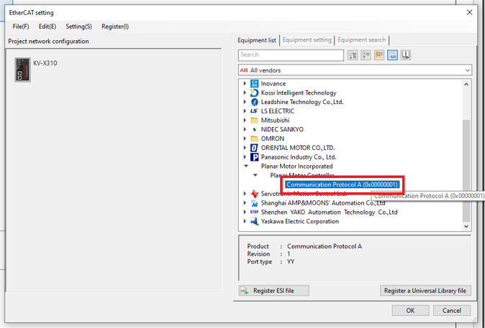
Task: Click the vendor list scrollbar thumb
Action: pos(466,171)
